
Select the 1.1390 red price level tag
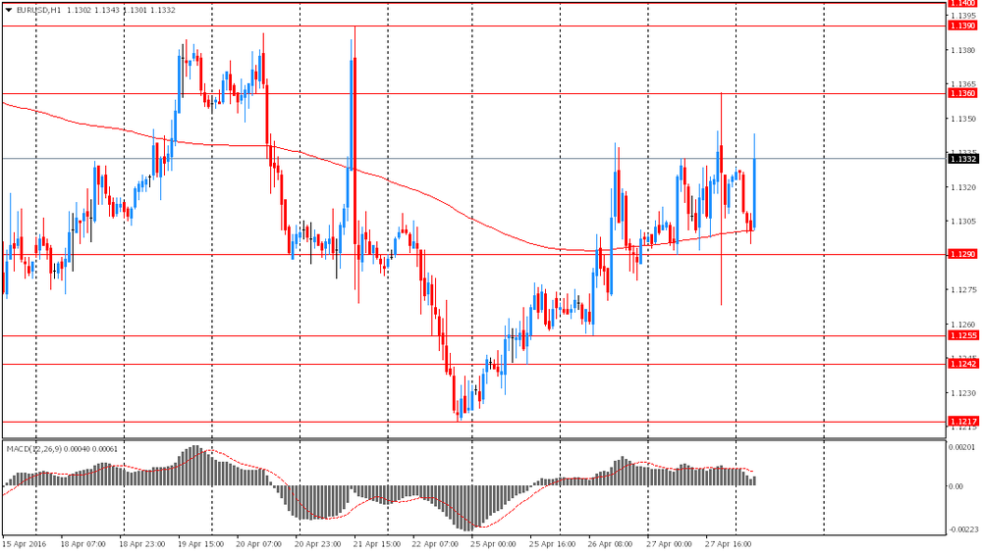(961, 25)
